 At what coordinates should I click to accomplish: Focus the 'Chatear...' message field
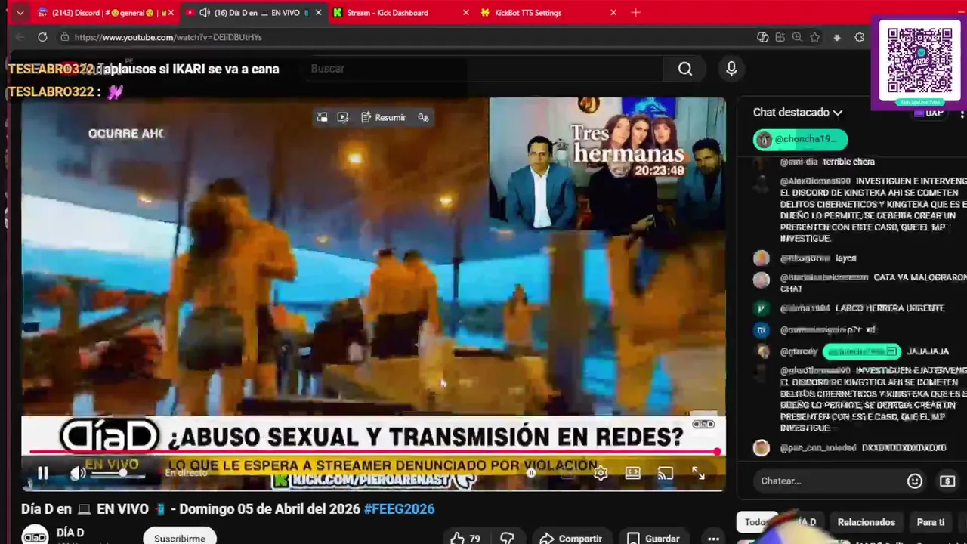click(x=827, y=481)
